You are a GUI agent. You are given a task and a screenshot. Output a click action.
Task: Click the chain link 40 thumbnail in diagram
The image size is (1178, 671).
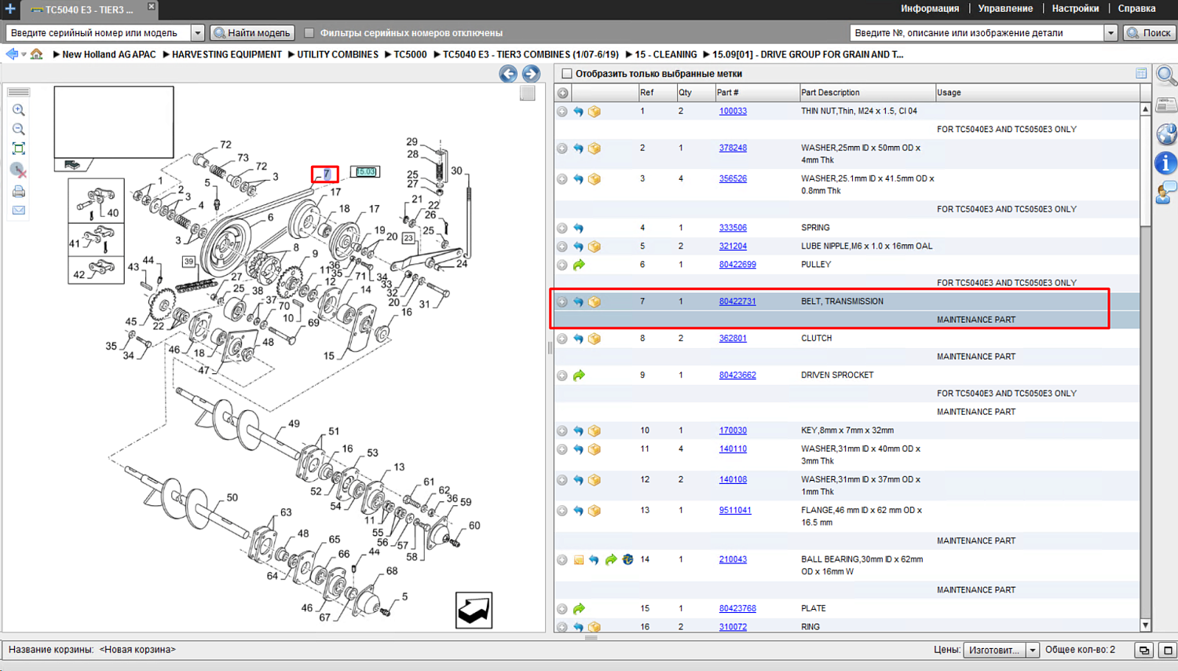[96, 200]
